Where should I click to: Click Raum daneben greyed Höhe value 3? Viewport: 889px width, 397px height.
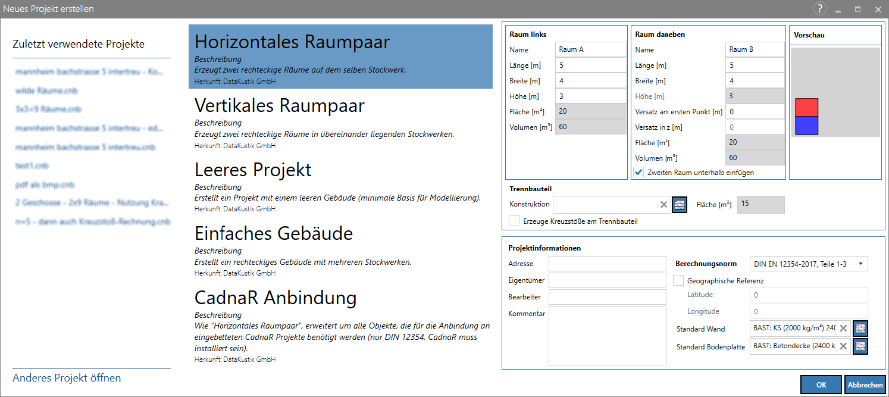pyautogui.click(x=755, y=96)
